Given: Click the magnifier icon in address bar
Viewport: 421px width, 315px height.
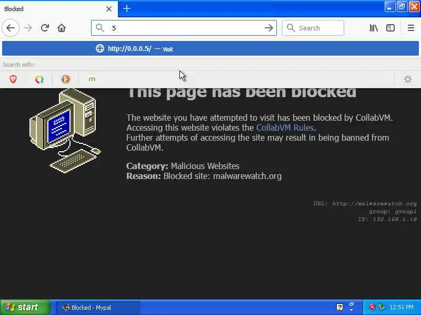Looking at the screenshot, I should click(100, 28).
